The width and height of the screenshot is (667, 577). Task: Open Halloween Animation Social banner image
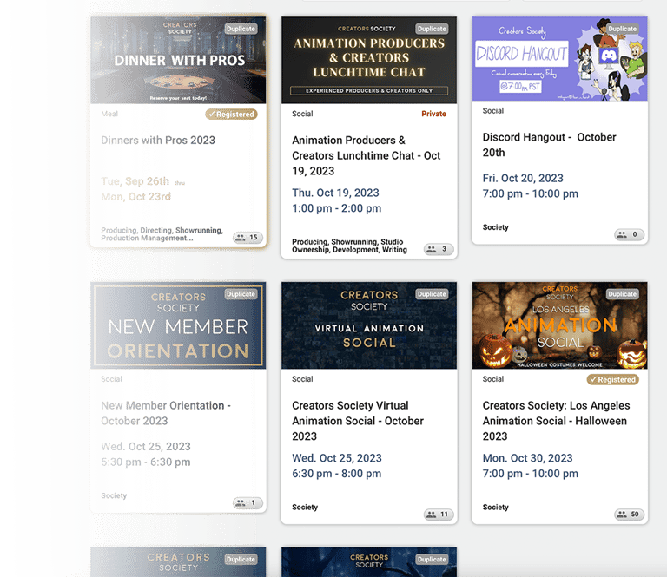click(560, 325)
